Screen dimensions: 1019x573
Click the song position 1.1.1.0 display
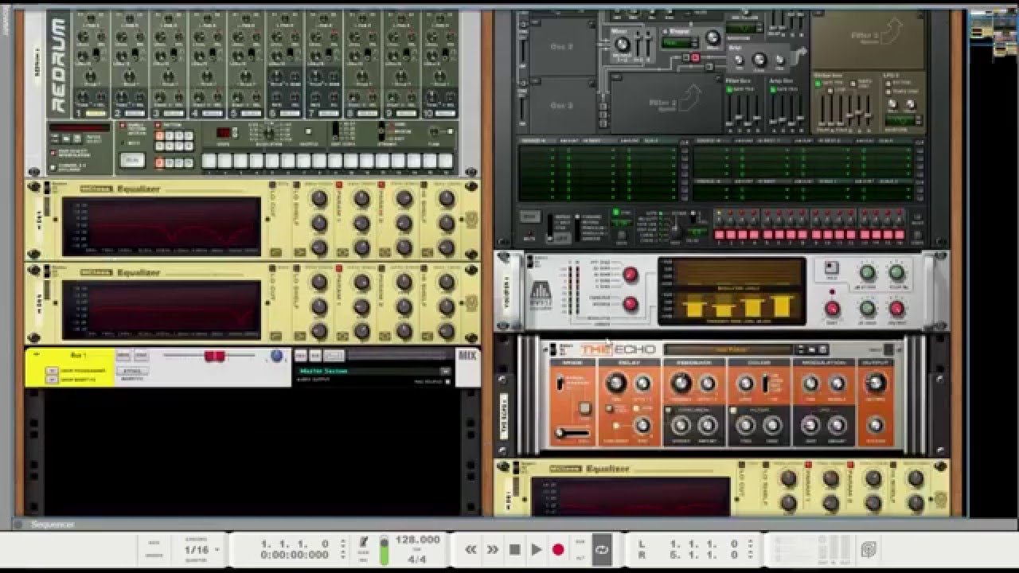[x=295, y=544]
